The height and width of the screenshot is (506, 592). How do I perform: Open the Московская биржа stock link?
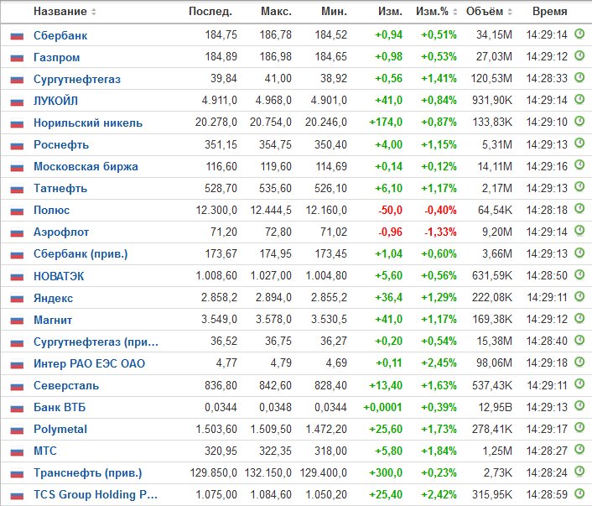click(86, 167)
